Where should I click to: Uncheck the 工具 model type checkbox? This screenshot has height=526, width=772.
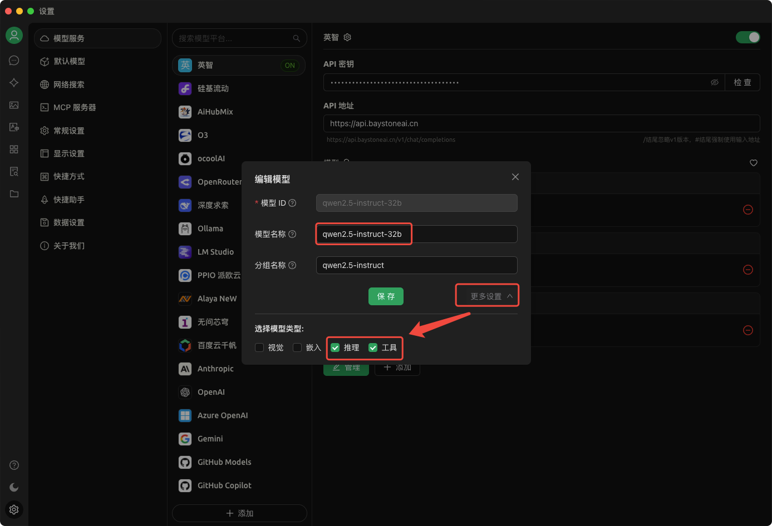tap(373, 348)
